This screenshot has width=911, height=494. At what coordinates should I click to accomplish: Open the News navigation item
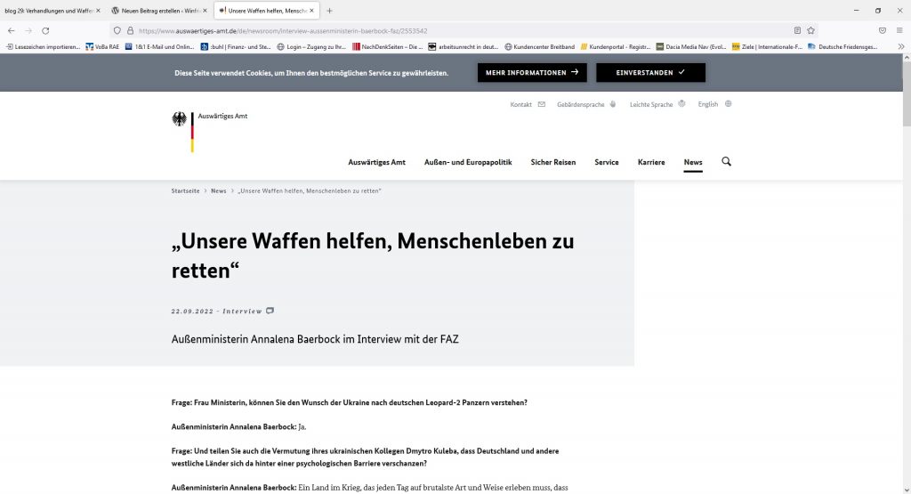pos(693,162)
